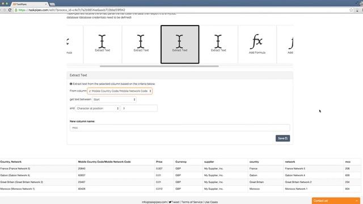The image size is (363, 204).
Task: Click the info icon before the Extract text description
Action: point(71,84)
